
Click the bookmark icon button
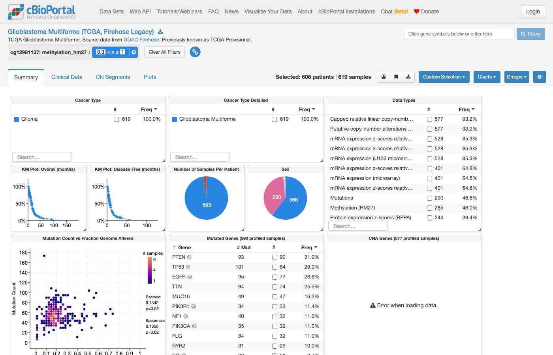click(x=396, y=77)
